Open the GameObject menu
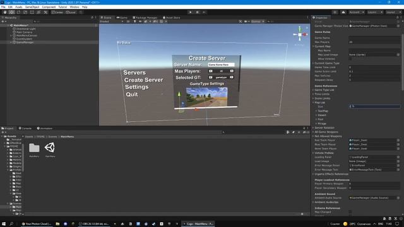The image size is (404, 227). click(32, 7)
